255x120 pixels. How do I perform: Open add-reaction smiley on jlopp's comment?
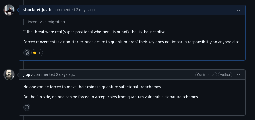(x=27, y=107)
